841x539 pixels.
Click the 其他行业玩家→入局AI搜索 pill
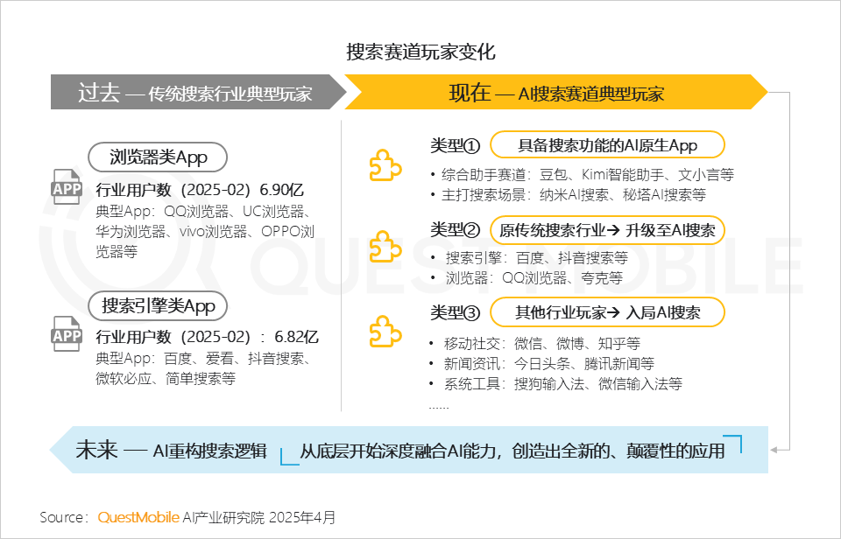606,311
